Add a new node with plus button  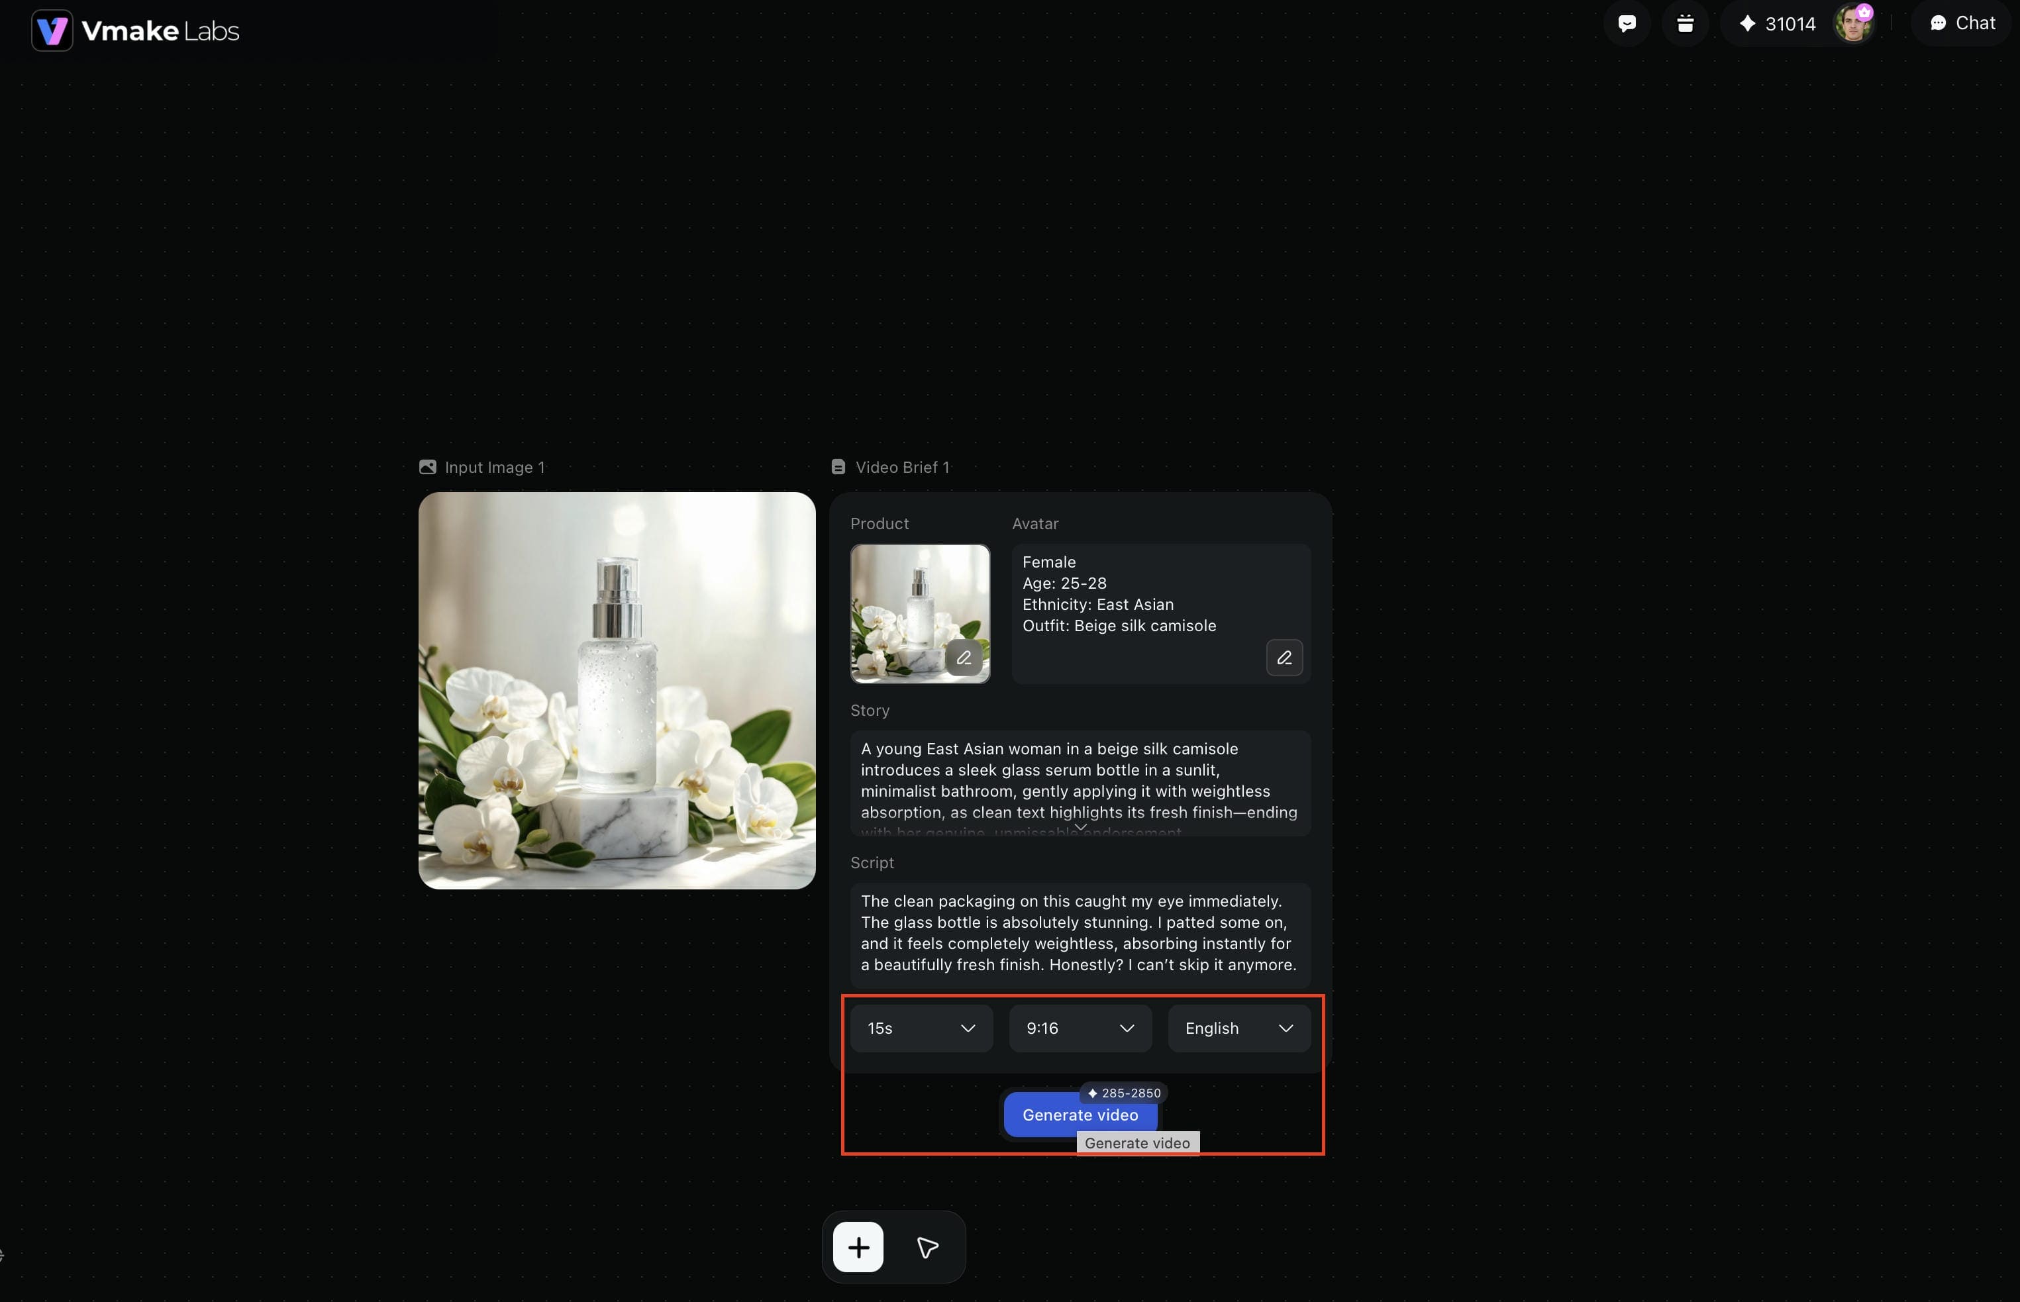point(858,1247)
